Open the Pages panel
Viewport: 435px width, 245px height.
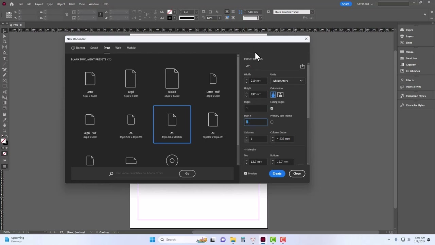[409, 30]
